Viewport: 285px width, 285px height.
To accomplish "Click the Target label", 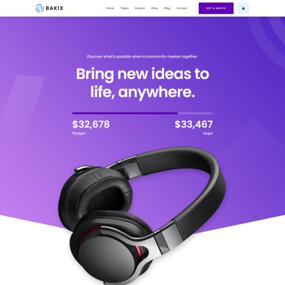I will click(x=208, y=133).
